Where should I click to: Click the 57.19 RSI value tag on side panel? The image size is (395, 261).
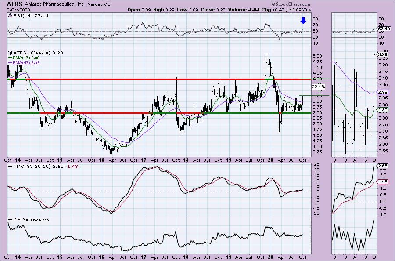384,29
